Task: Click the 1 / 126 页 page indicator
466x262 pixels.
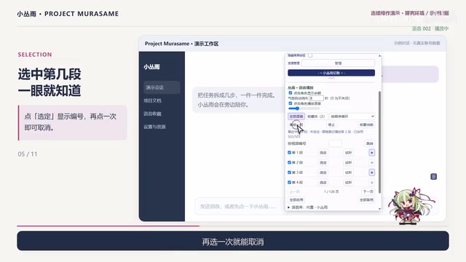Action: point(331,191)
